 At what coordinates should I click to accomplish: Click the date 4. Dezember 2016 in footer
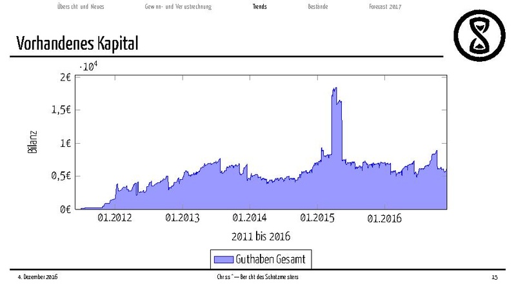click(37, 277)
